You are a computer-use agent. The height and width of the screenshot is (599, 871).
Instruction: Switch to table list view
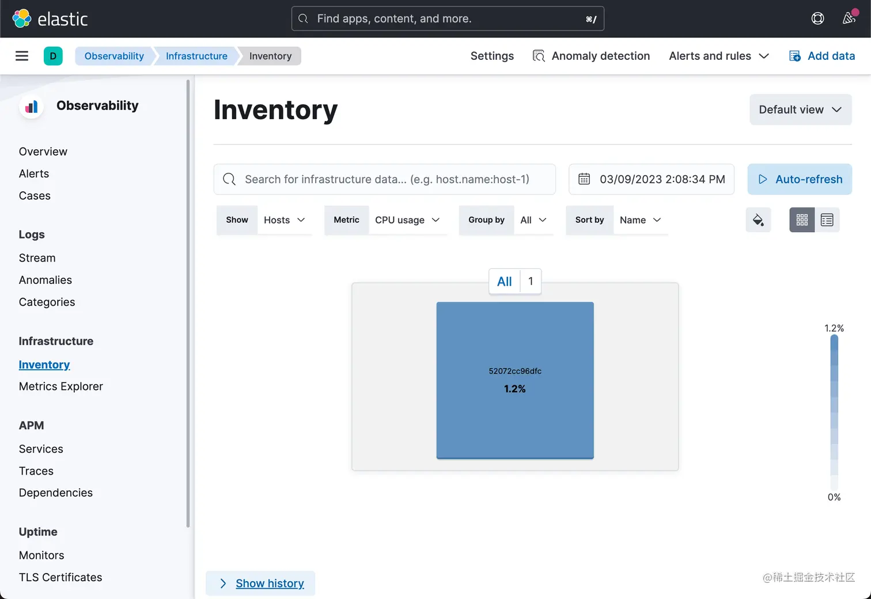point(827,220)
